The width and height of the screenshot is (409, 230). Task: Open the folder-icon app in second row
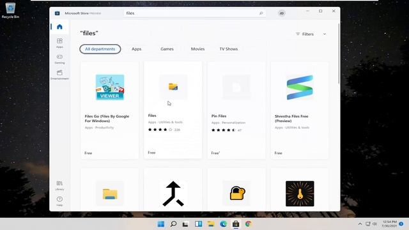pyautogui.click(x=110, y=194)
